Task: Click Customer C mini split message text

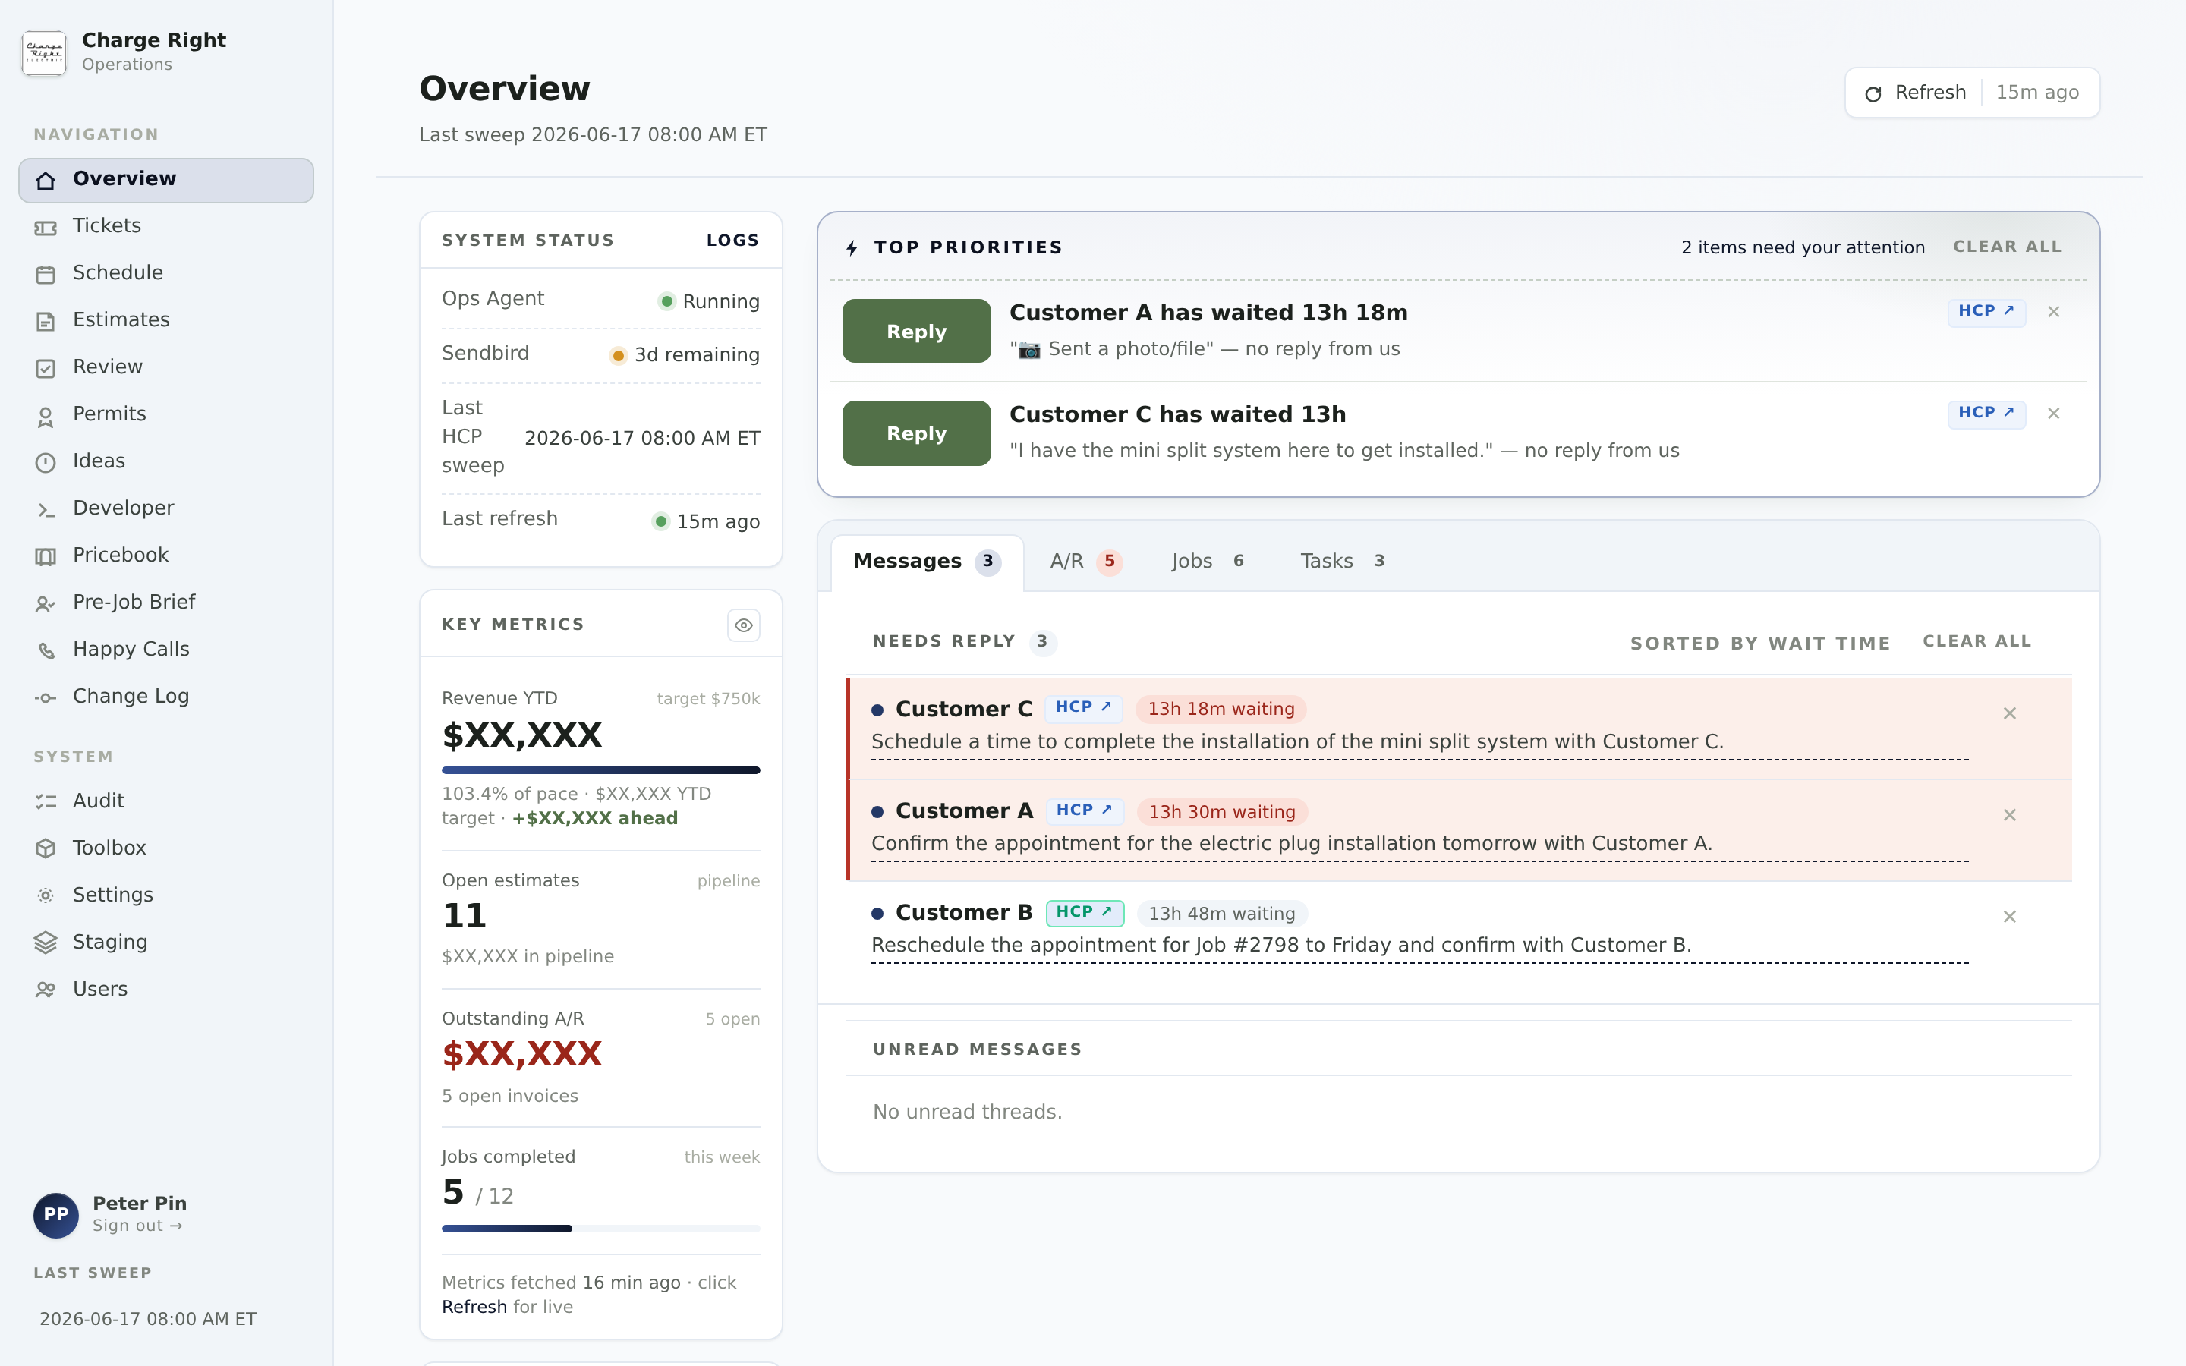Action: (1297, 741)
